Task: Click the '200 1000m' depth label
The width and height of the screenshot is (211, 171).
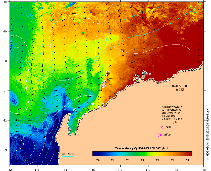Action: 69,154
